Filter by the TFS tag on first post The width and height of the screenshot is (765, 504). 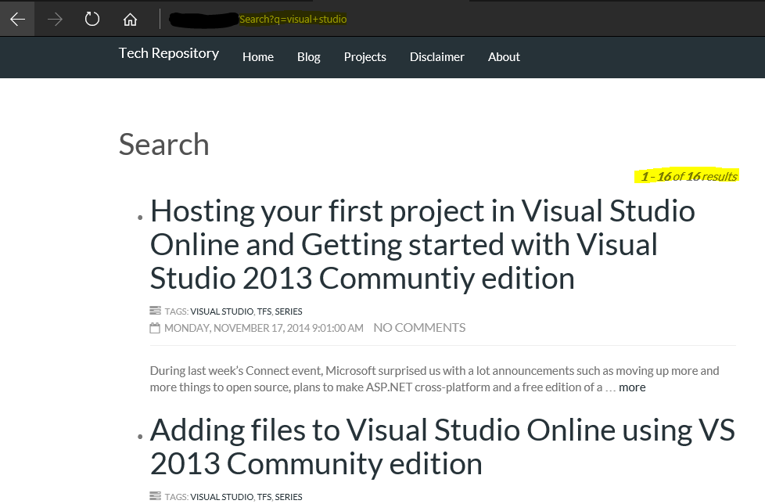pos(264,311)
